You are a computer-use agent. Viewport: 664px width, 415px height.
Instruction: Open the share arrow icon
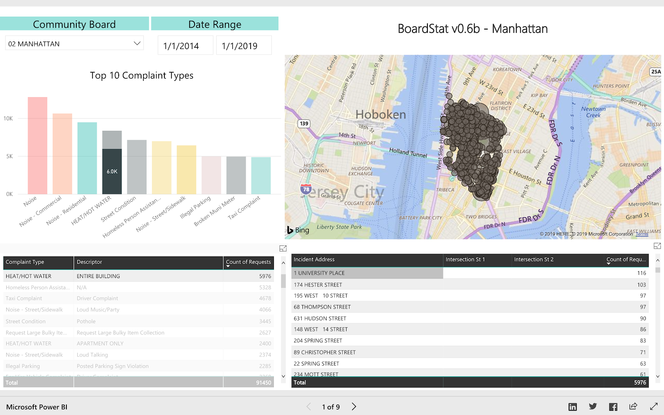pyautogui.click(x=633, y=406)
